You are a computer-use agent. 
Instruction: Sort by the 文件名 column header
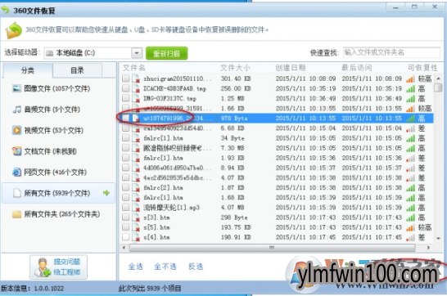(134, 68)
